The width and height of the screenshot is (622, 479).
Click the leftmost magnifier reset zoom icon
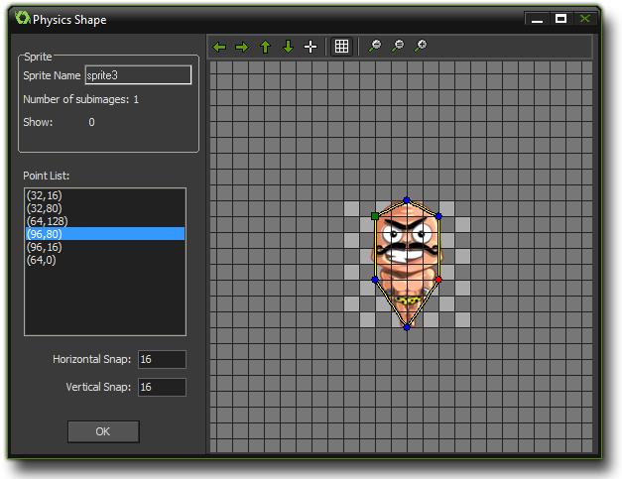pos(374,47)
